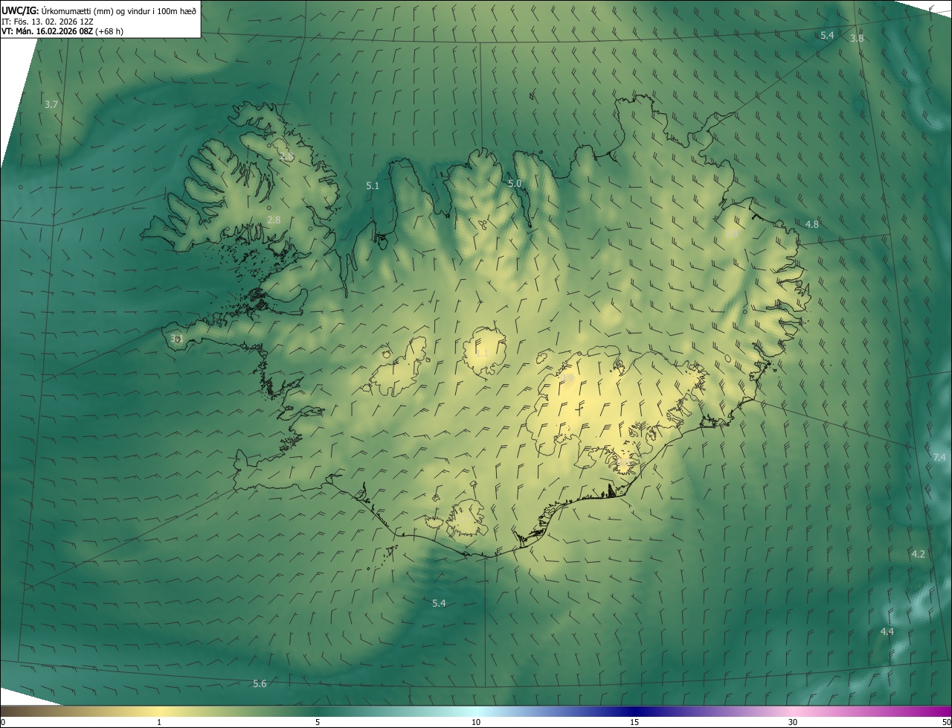
Task: Click the color scale tick labeled 10
Action: tap(476, 723)
